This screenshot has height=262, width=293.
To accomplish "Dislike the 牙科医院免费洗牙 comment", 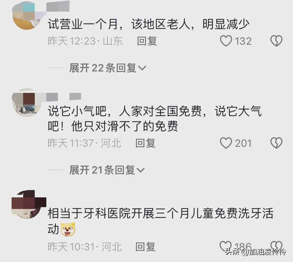I will click(x=276, y=246).
